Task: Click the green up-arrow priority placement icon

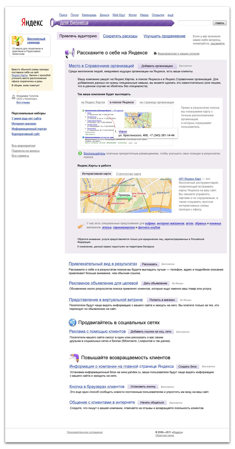Action: [x=80, y=154]
